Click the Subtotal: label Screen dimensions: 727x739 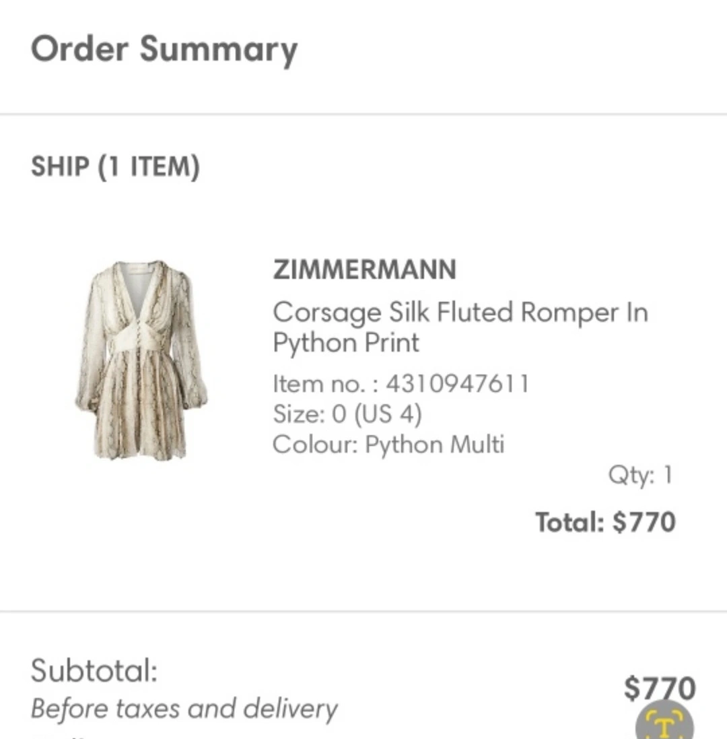[94, 670]
